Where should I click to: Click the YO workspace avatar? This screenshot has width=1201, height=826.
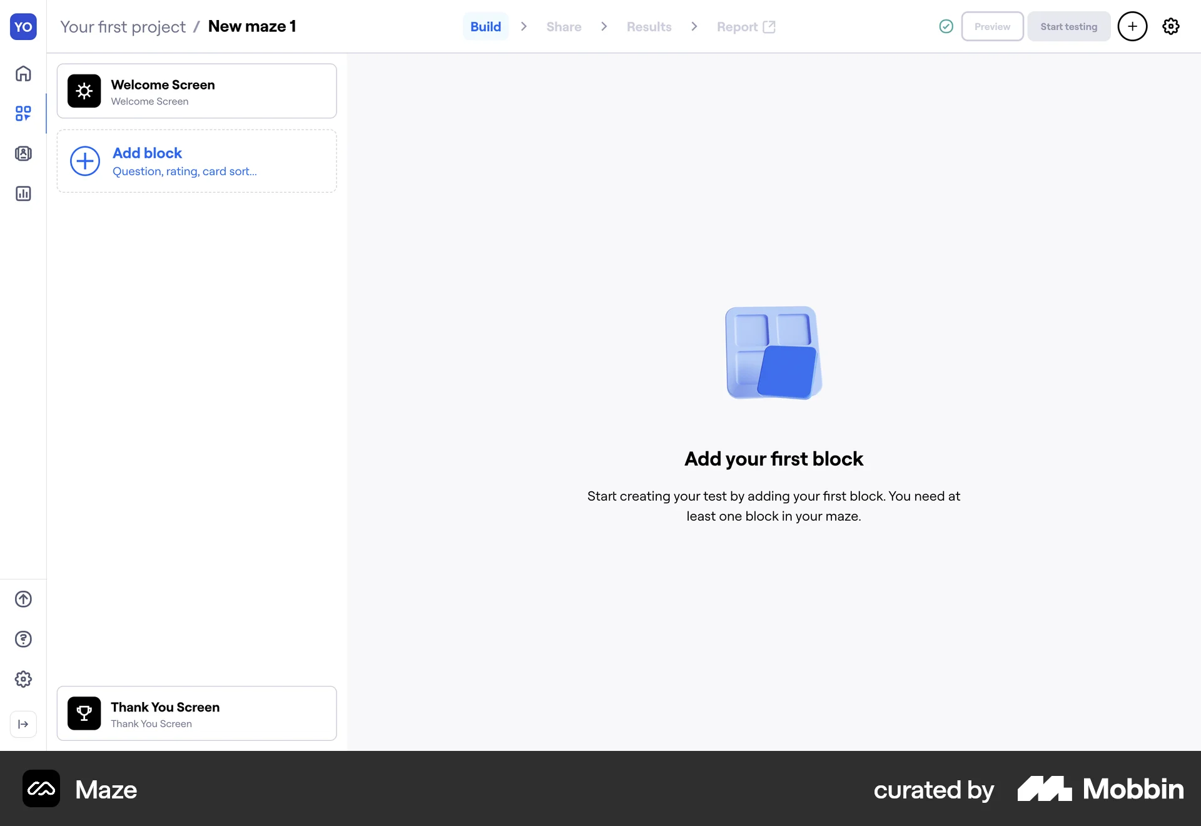coord(23,27)
